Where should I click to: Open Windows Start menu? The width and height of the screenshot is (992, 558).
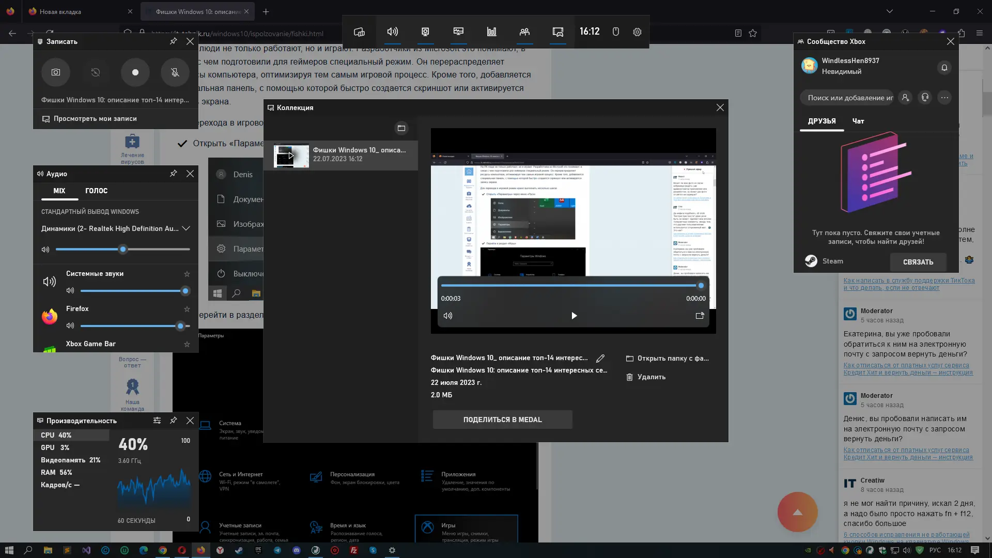9,550
